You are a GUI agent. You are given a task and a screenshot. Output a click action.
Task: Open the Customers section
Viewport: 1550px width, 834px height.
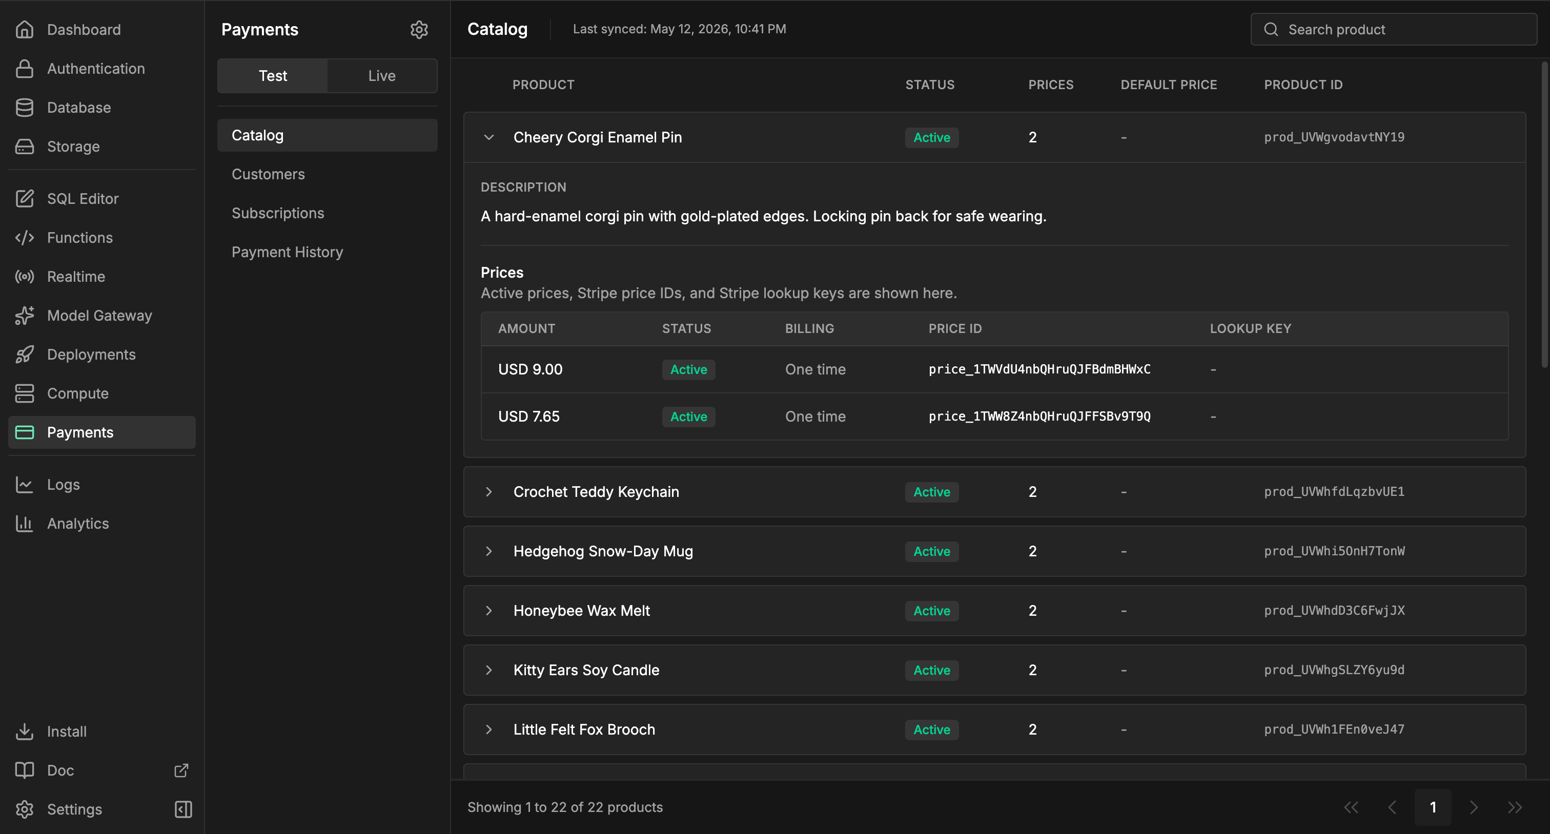(328, 174)
